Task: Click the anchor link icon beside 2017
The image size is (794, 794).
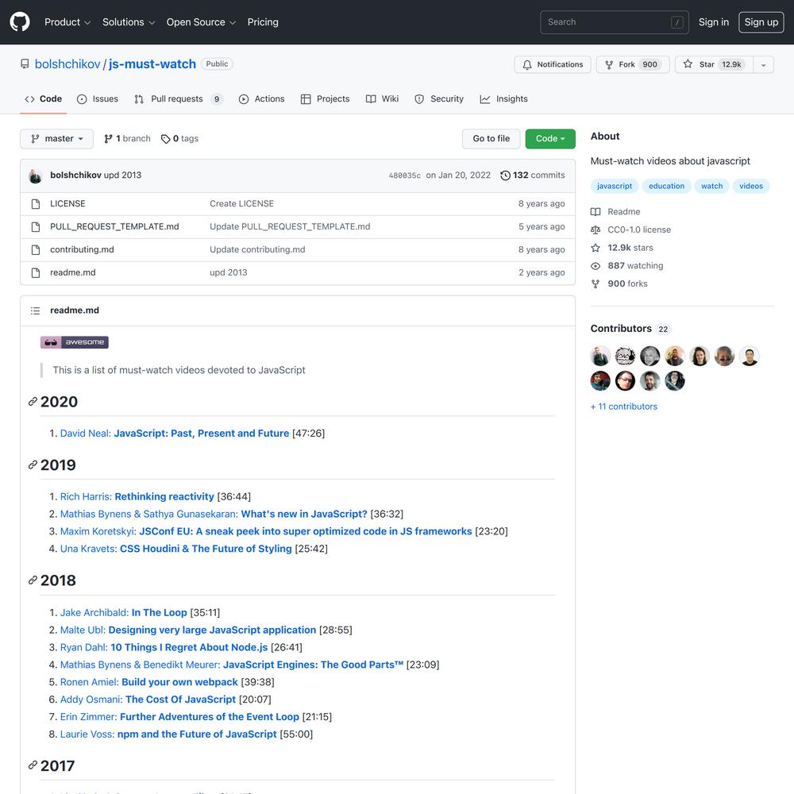Action: [33, 765]
